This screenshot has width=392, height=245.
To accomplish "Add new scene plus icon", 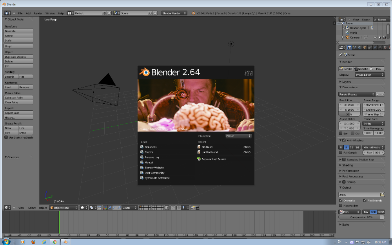I will click(x=151, y=13).
